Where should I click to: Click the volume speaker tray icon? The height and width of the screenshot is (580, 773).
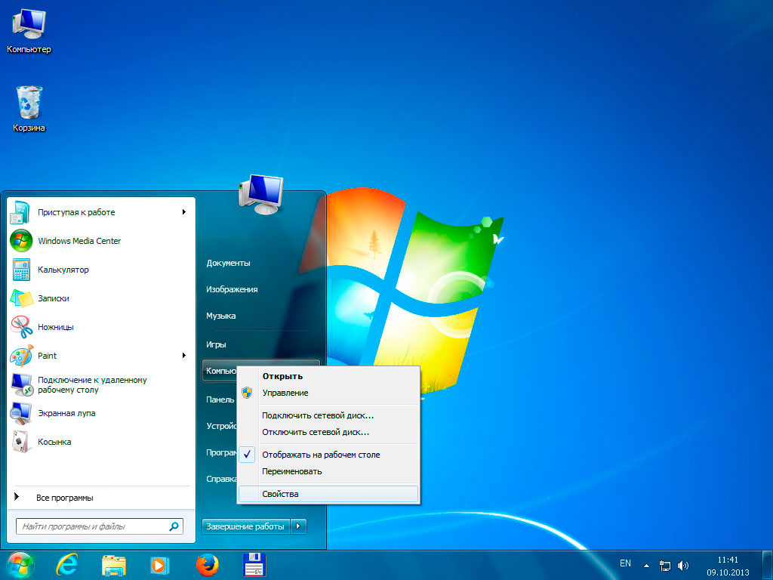coord(682,566)
